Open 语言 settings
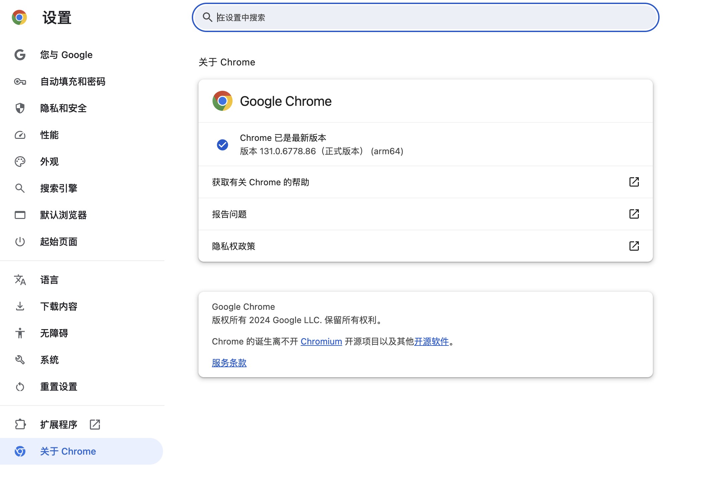Screen dimensions: 709x486 click(x=82, y=280)
